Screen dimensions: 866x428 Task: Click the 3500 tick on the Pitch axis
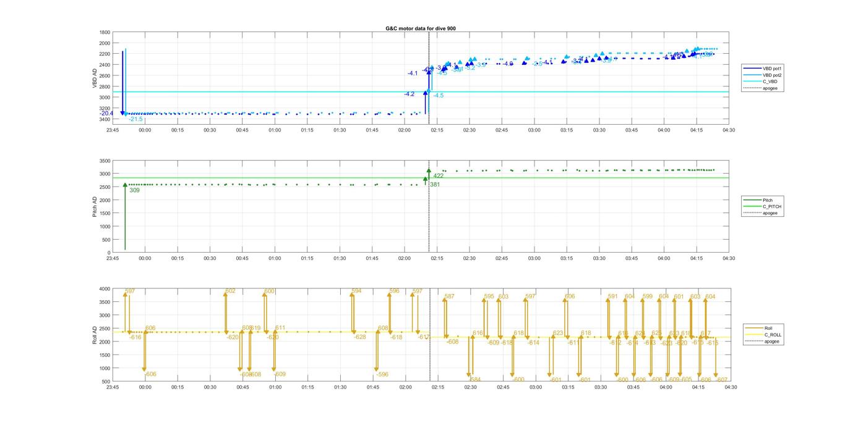pos(105,161)
